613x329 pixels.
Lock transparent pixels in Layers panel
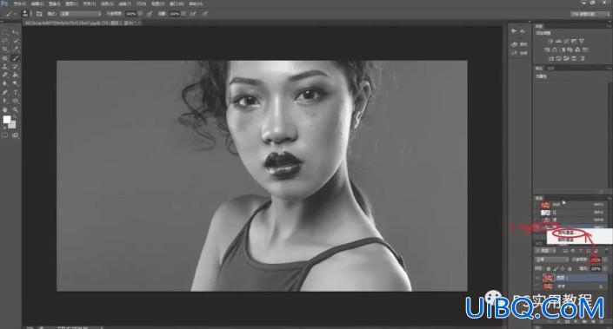[548, 268]
